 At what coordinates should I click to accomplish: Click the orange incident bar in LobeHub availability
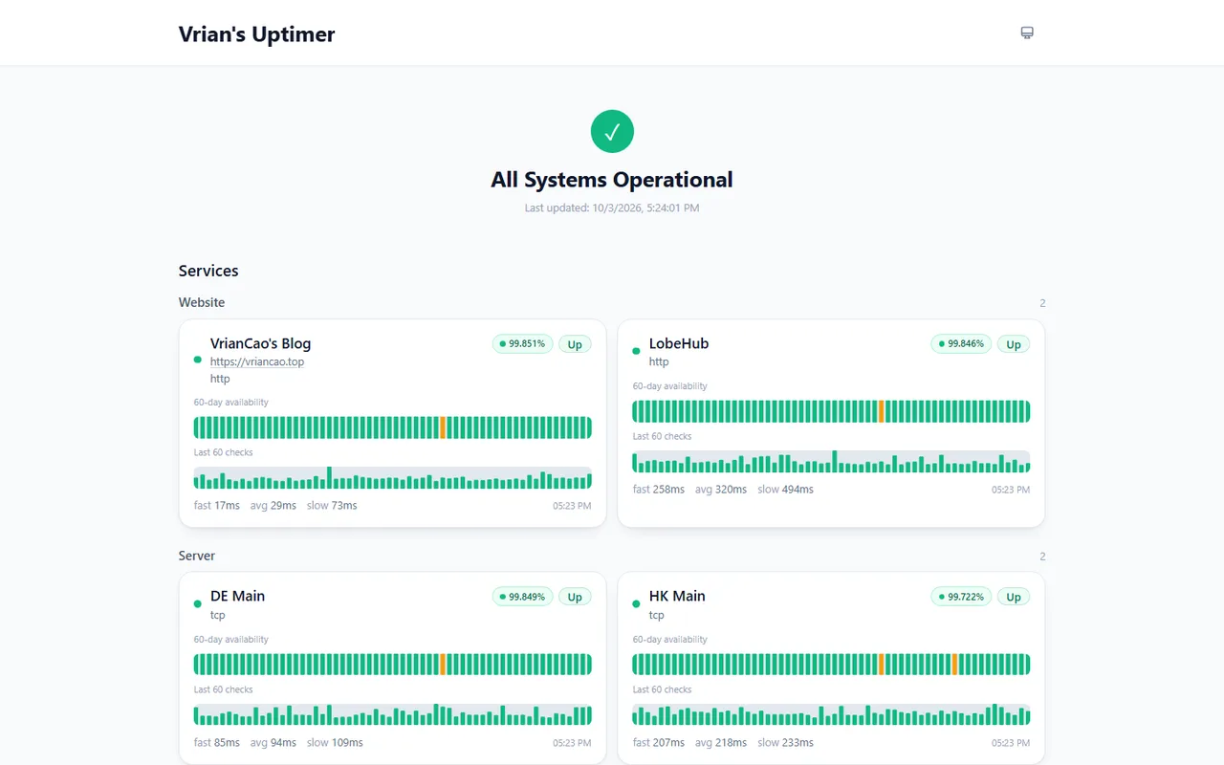(882, 411)
